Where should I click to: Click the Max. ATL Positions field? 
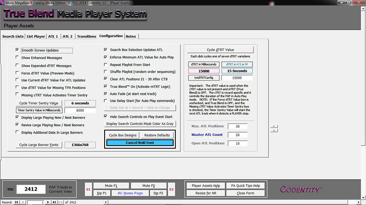point(237,126)
